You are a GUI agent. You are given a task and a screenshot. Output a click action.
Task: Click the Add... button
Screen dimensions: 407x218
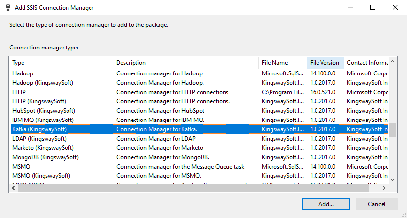pyautogui.click(x=326, y=204)
